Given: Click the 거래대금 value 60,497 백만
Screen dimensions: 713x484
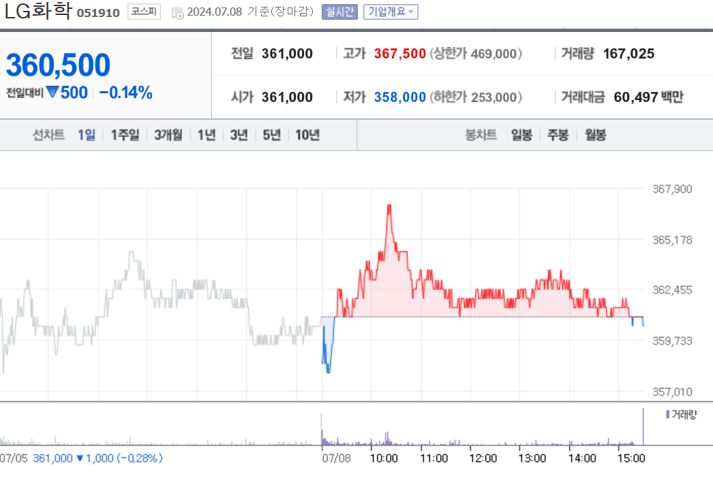Looking at the screenshot, I should coord(648,97).
